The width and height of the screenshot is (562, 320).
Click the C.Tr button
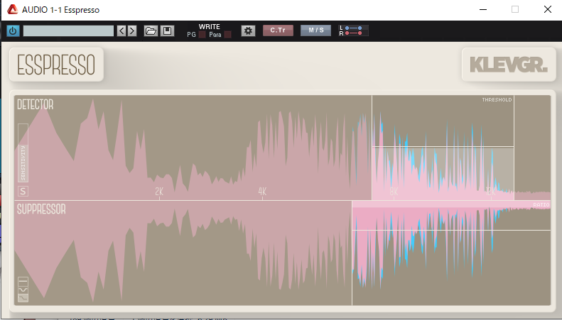click(278, 31)
